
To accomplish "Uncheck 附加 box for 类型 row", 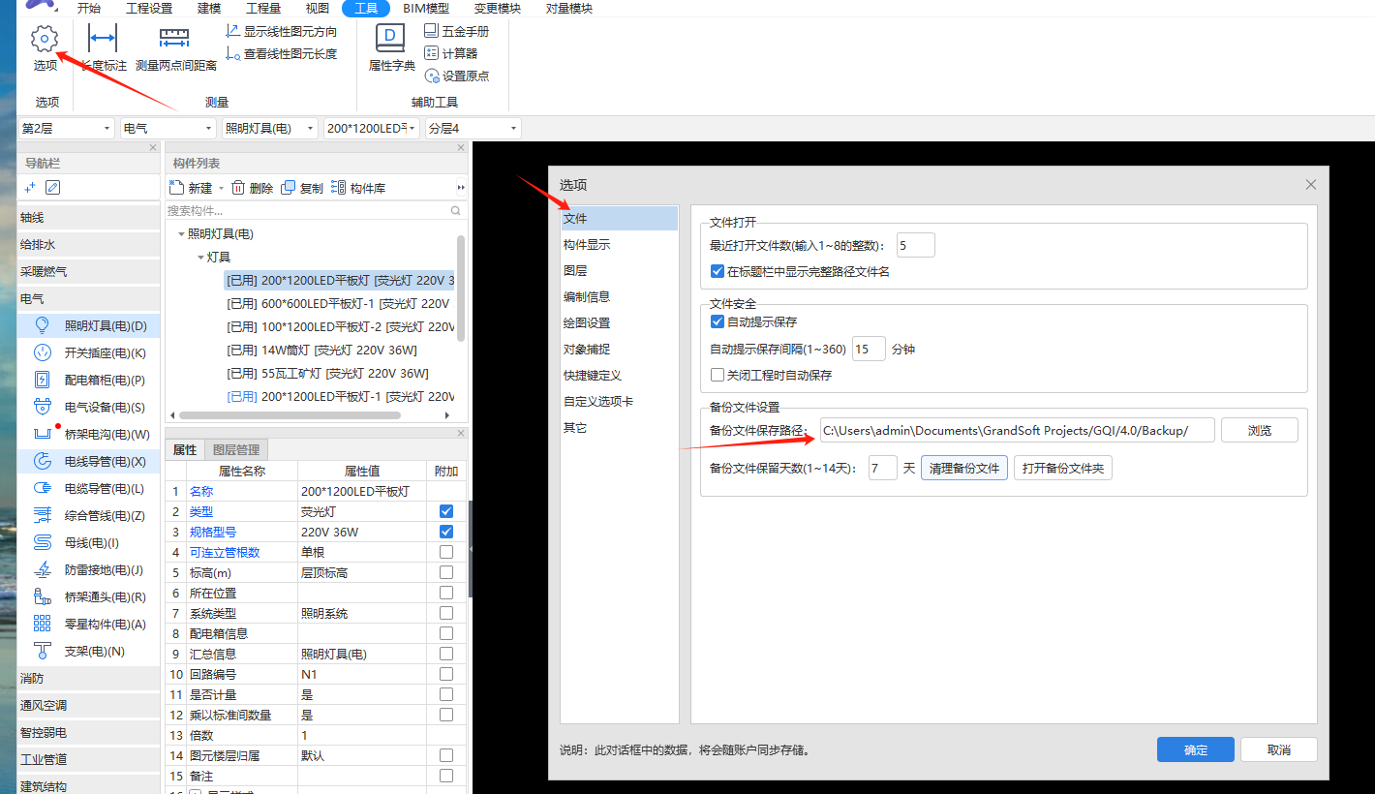I will click(446, 511).
